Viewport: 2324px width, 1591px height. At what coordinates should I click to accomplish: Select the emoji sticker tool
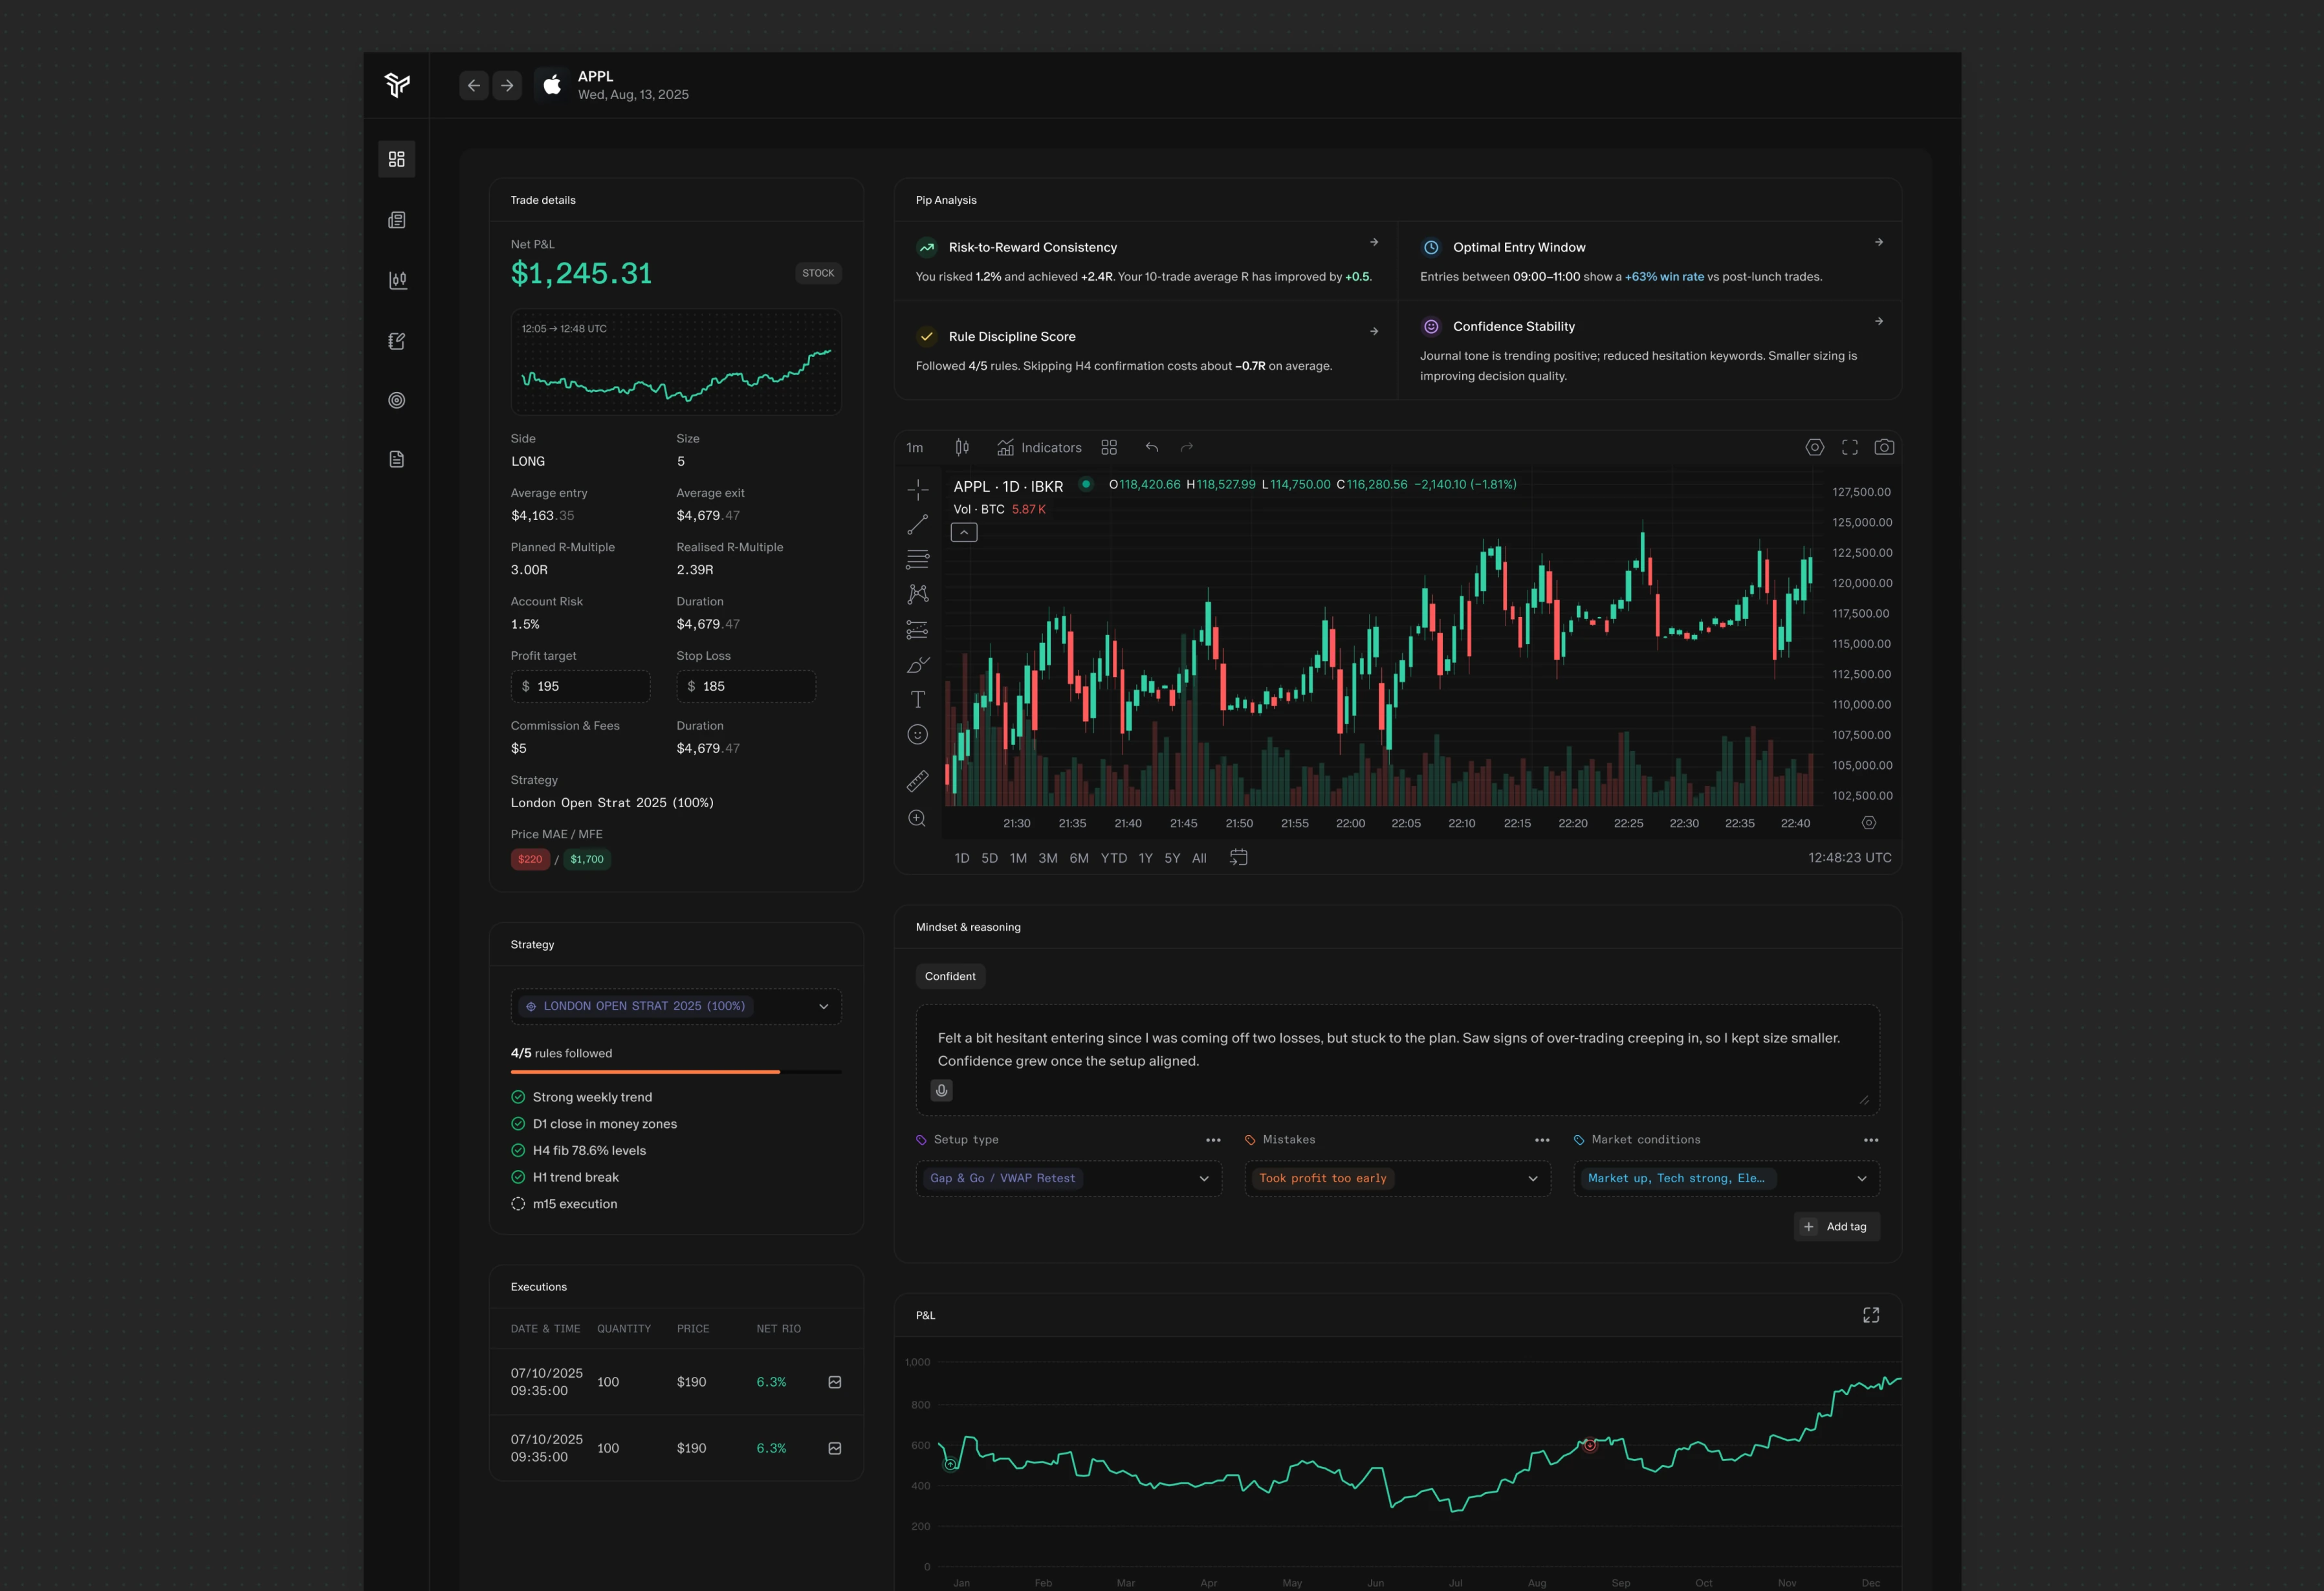(x=918, y=735)
